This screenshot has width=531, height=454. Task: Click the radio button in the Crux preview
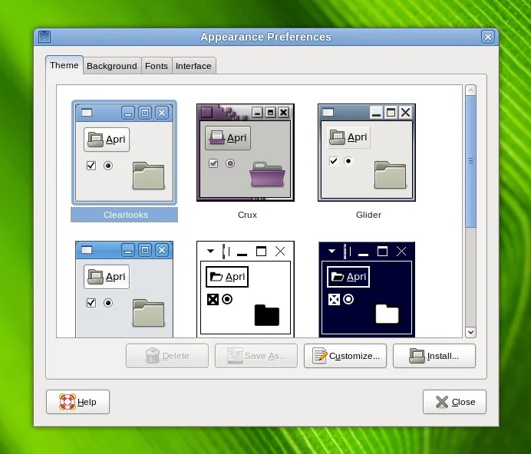[x=230, y=163]
